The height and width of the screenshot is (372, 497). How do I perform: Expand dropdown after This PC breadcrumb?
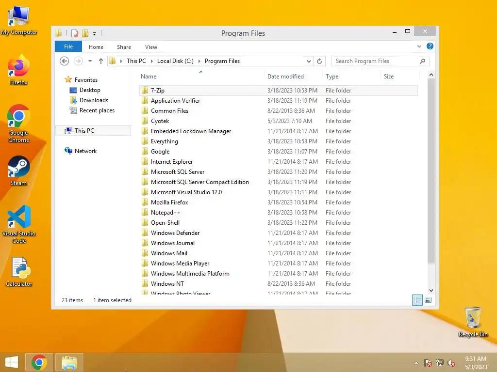coord(152,61)
